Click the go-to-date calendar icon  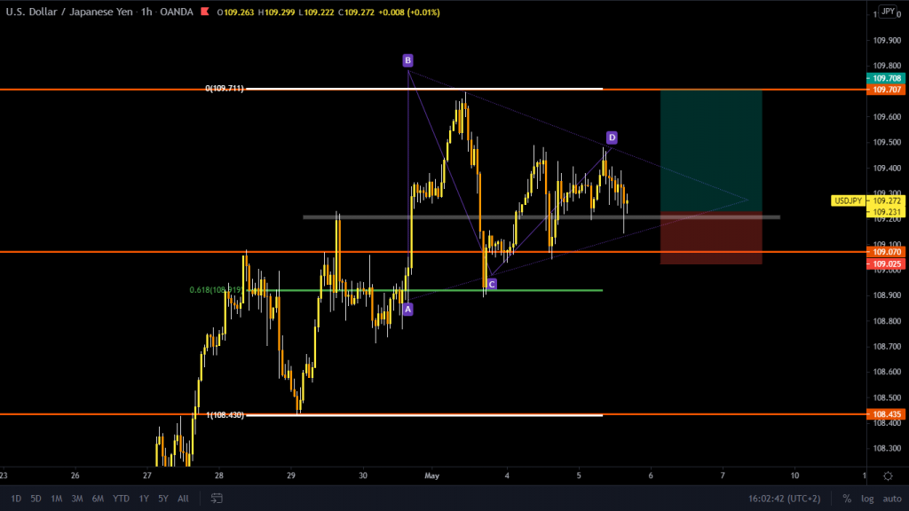pyautogui.click(x=216, y=499)
